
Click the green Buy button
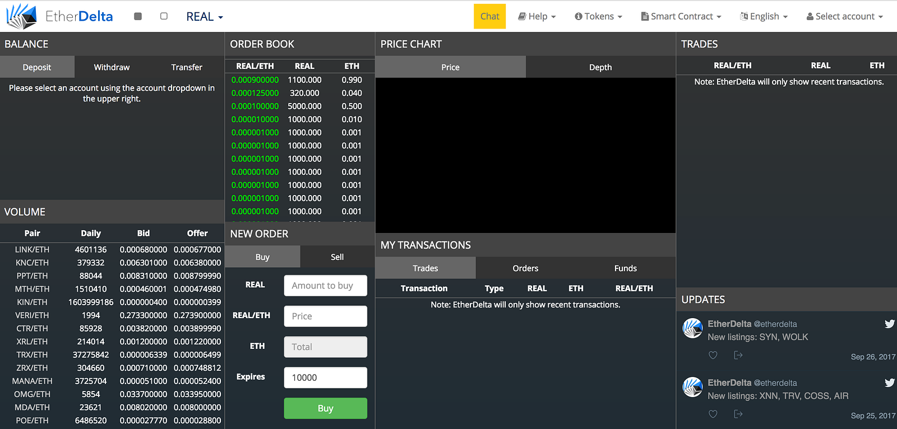(x=325, y=408)
